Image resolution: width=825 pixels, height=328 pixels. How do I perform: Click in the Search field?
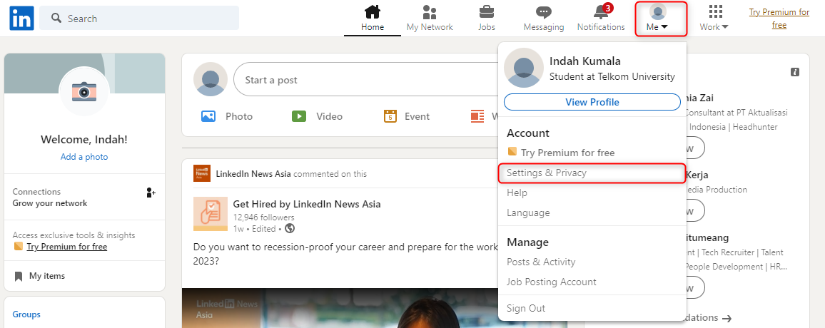139,19
